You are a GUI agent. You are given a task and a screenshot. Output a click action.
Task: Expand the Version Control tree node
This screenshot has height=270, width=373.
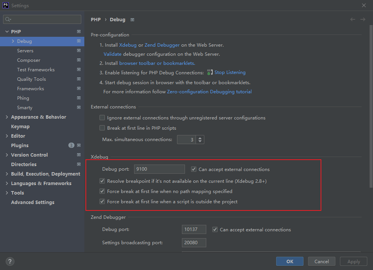[x=7, y=155]
